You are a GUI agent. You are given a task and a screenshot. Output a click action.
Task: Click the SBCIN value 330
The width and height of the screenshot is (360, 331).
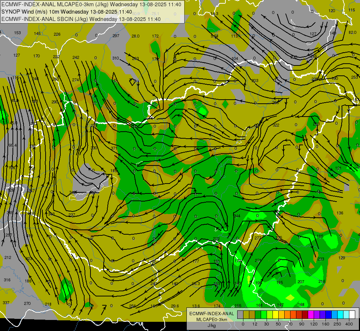94,148
